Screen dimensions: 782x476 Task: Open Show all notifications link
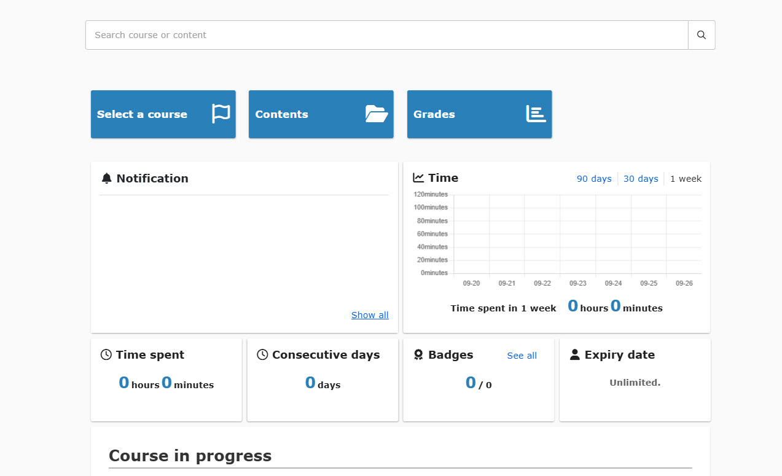(x=370, y=315)
